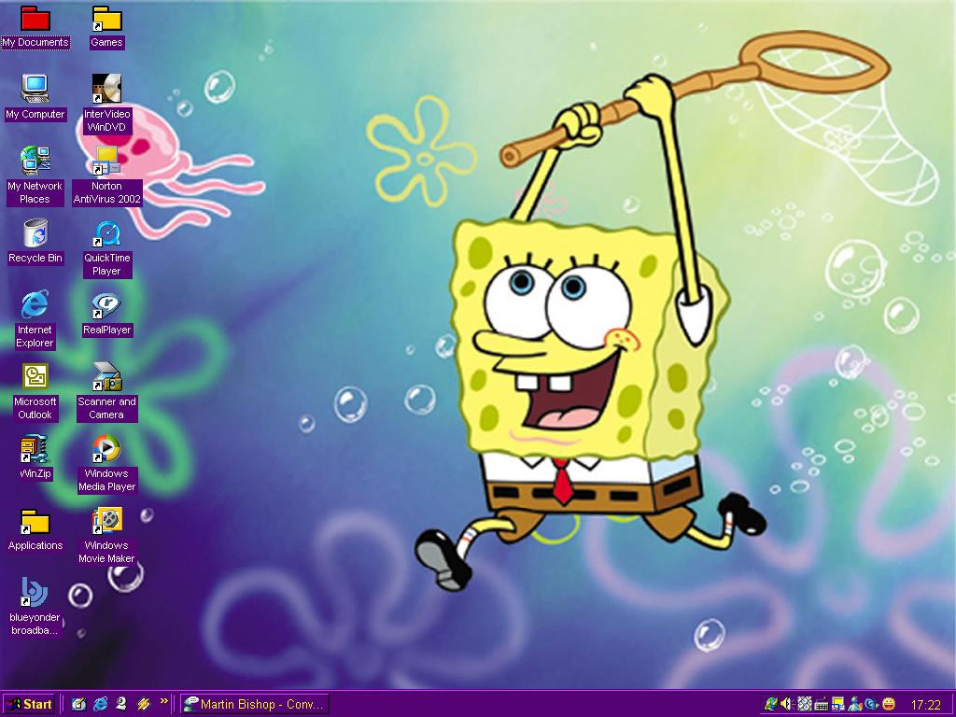Click the smiley face tray icon
Screen dimensions: 956x717
889,704
